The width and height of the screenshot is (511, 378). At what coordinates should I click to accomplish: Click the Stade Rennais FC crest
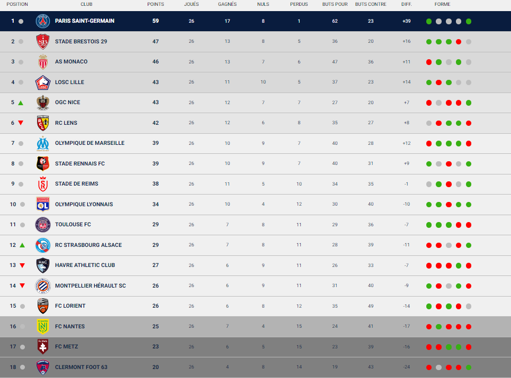[43, 164]
